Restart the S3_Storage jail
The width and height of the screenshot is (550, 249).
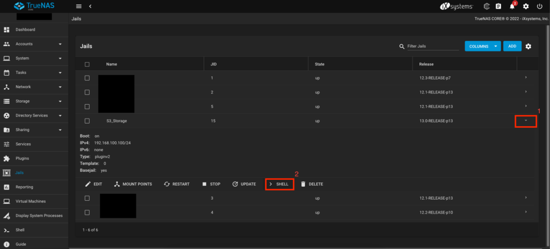(177, 184)
